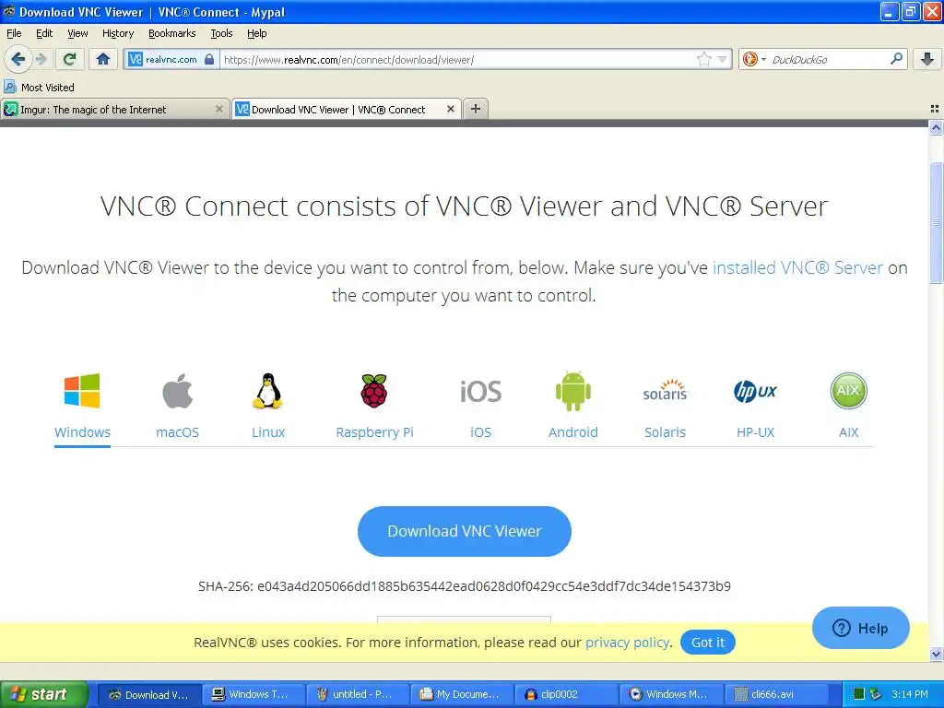Open the Most Visited bookmarks folder
This screenshot has height=708, width=944.
pos(39,88)
